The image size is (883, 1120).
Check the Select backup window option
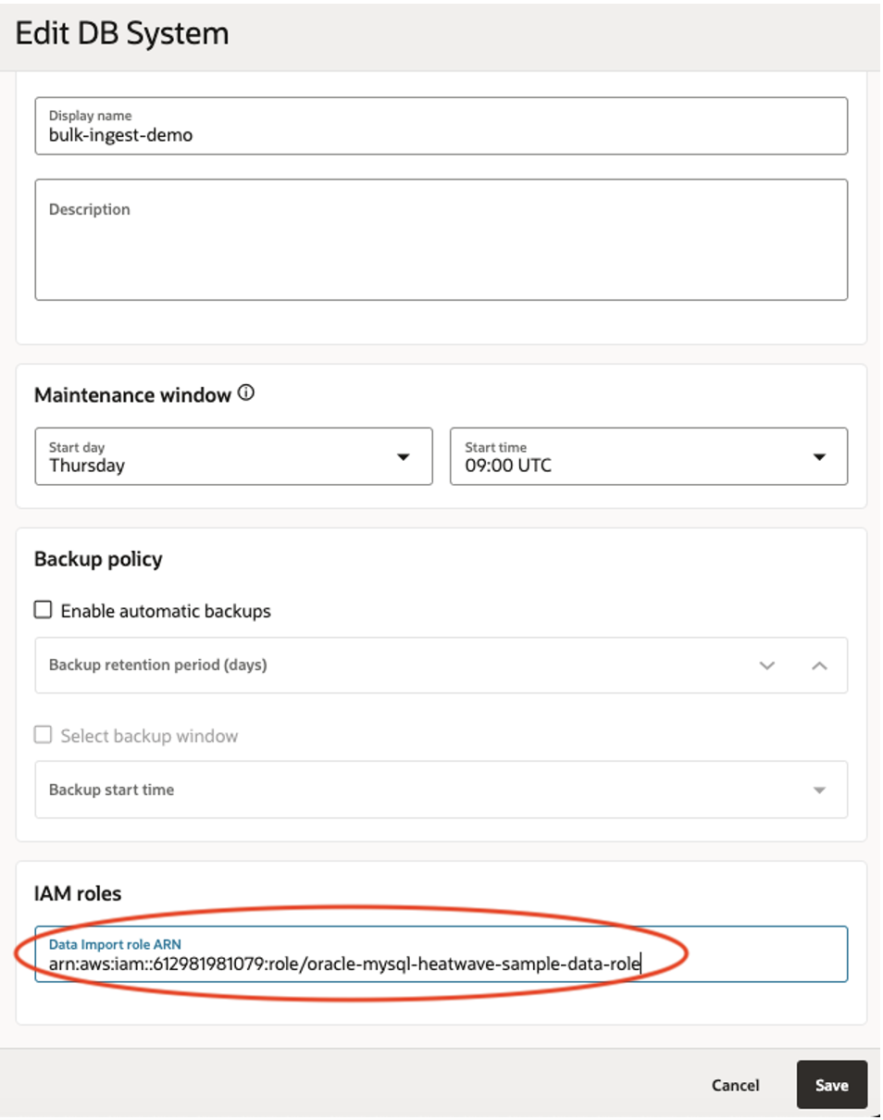point(43,734)
